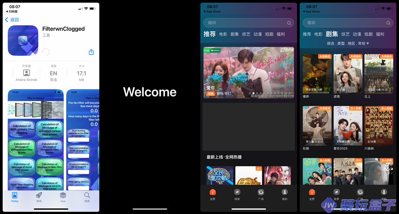Tap search magnifier icon on 剧集 screen
This screenshot has height=214, width=399.
[x=388, y=23]
